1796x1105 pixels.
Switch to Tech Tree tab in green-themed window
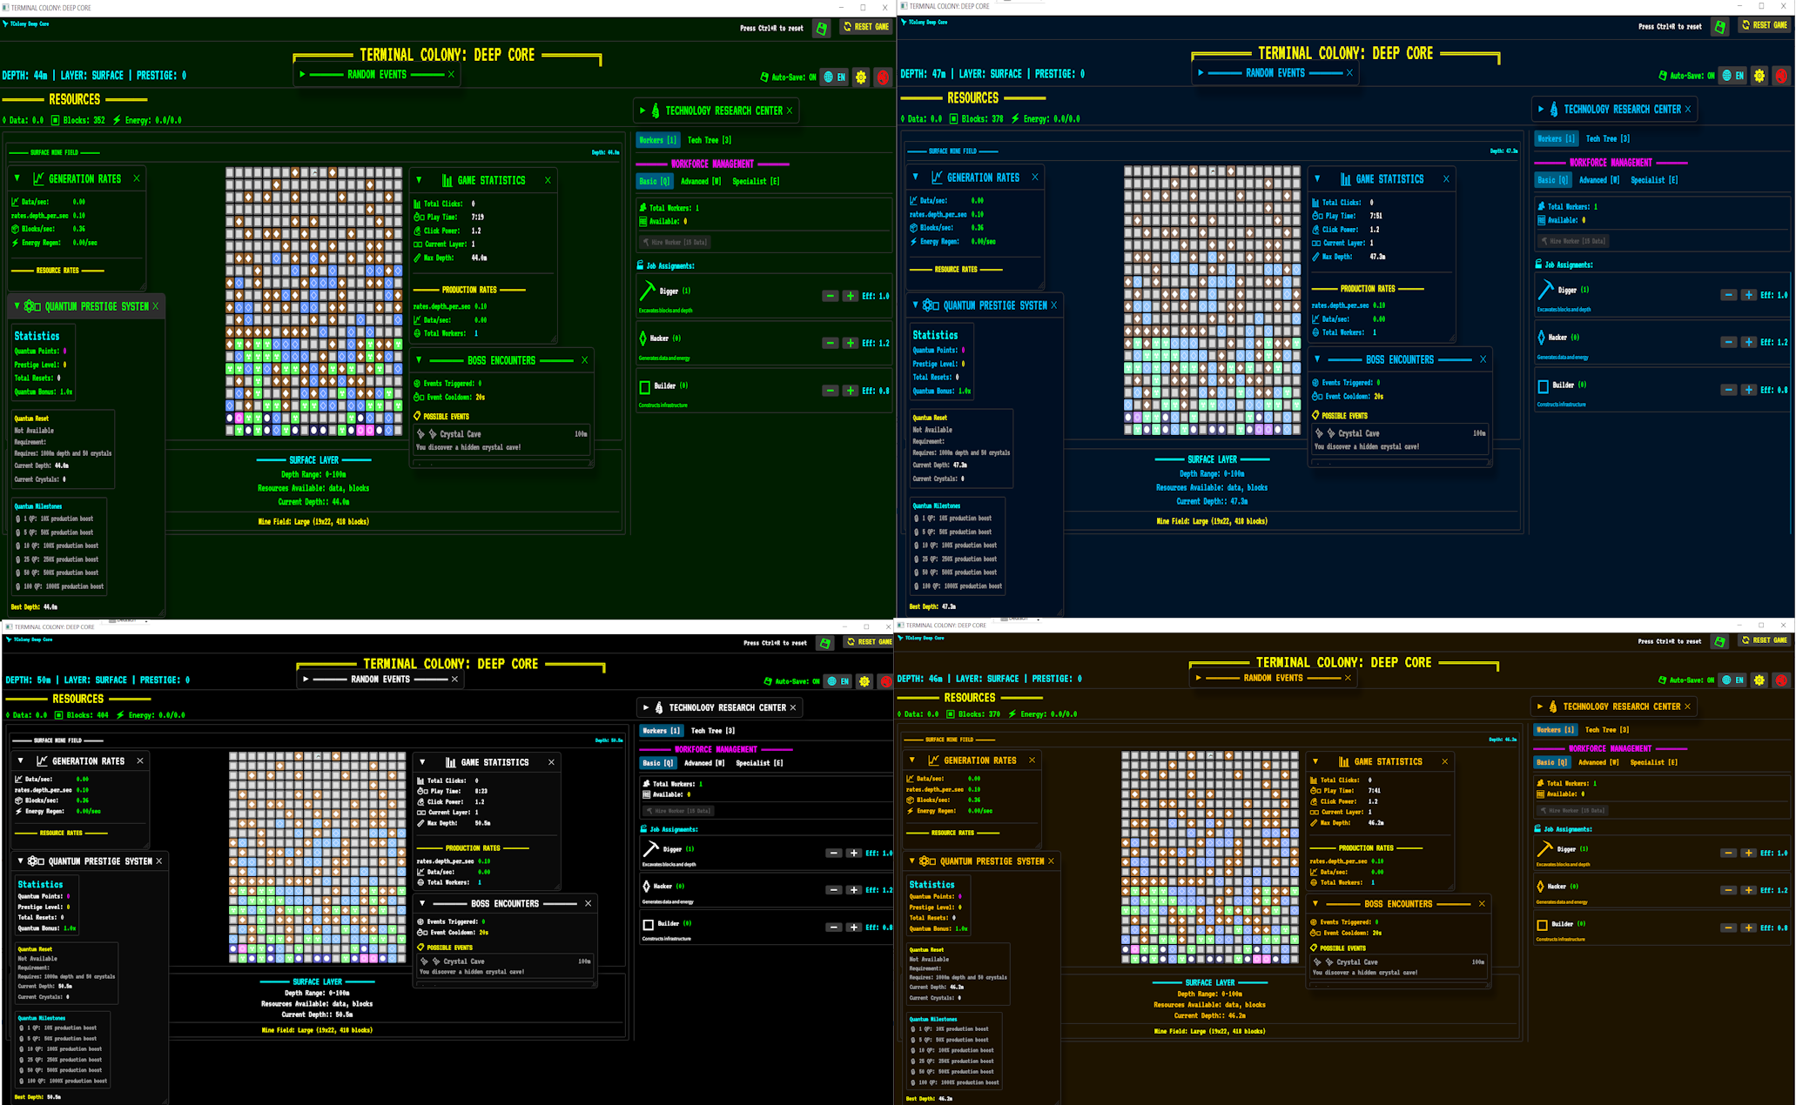[709, 140]
